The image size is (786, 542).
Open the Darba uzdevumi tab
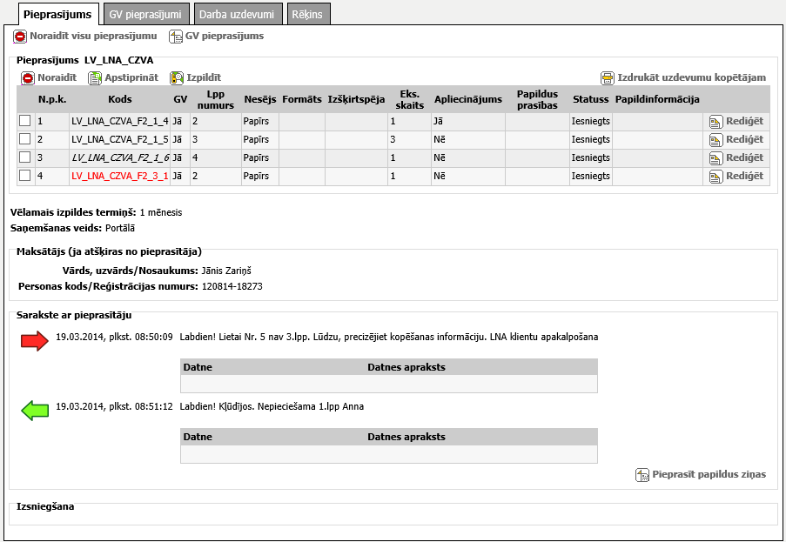(236, 14)
